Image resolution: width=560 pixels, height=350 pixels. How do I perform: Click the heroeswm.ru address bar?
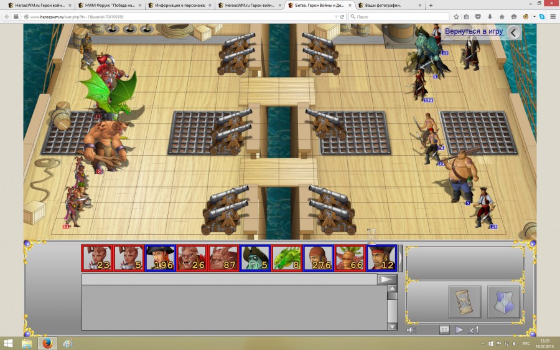pyautogui.click(x=179, y=17)
